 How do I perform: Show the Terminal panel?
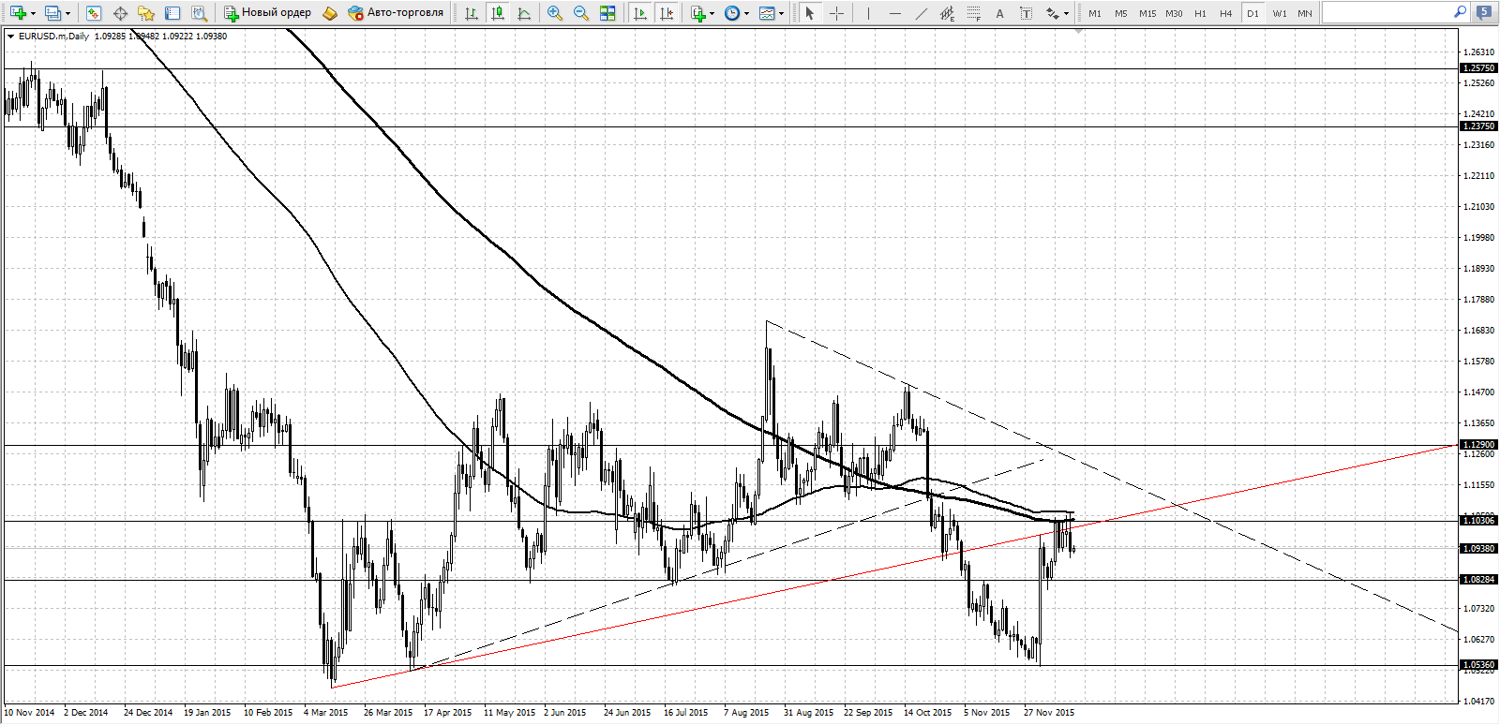click(x=172, y=13)
